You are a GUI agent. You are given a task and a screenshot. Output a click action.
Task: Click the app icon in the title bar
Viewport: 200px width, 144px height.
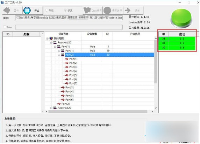point(2,2)
